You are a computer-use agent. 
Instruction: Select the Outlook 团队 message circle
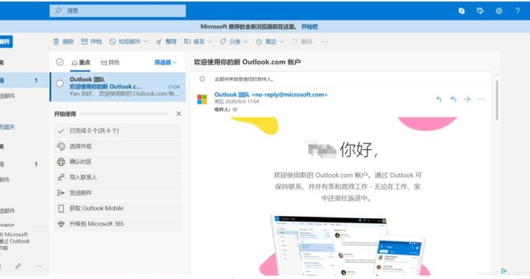pos(60,83)
